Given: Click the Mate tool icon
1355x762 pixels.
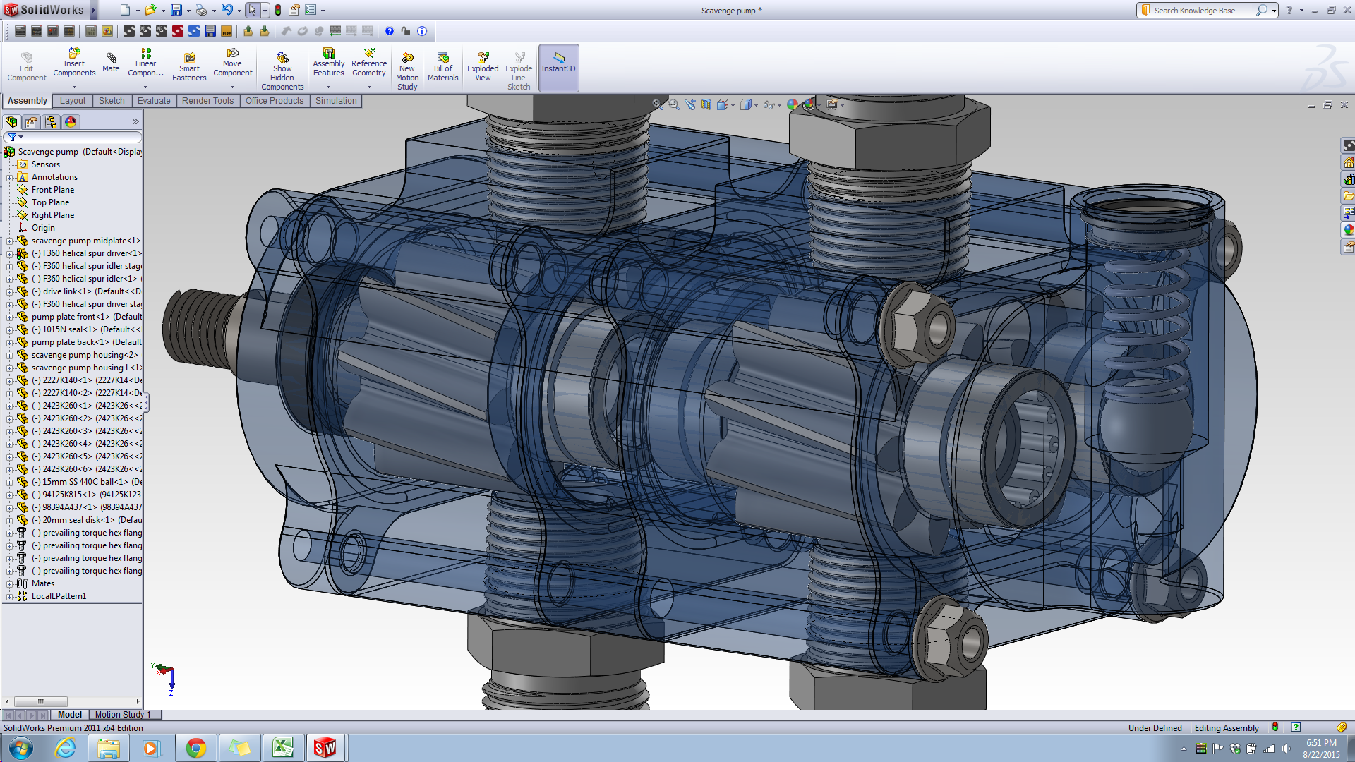Looking at the screenshot, I should click(x=111, y=62).
